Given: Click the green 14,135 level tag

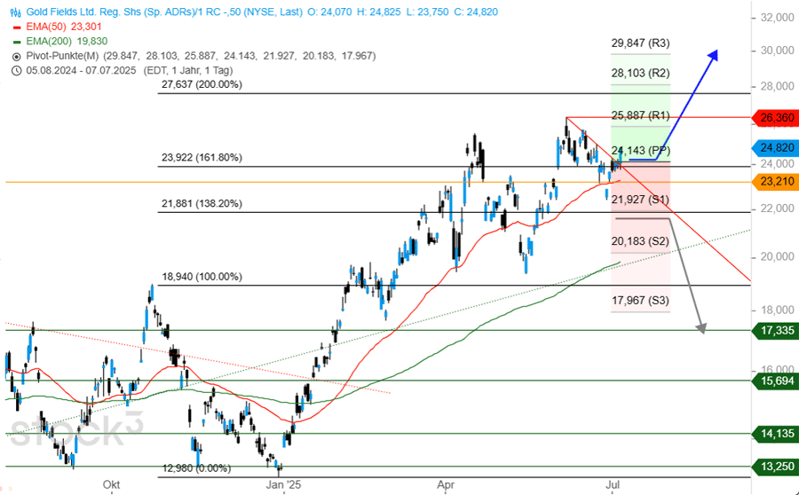Looking at the screenshot, I should (x=775, y=434).
